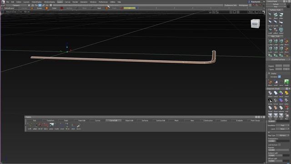Switch to the Object Edit palette tab
This screenshot has width=291, height=164.
[129, 120]
